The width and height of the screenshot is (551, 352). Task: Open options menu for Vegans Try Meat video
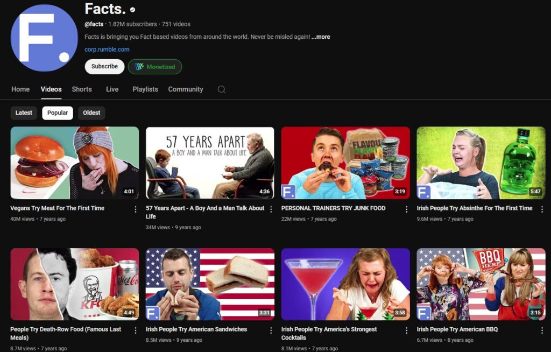(x=135, y=209)
